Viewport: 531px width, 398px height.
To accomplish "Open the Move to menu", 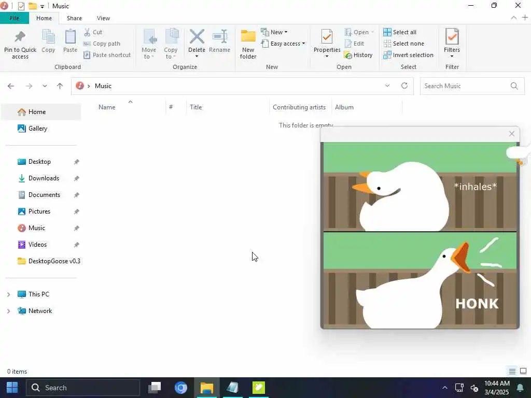I will [x=149, y=44].
